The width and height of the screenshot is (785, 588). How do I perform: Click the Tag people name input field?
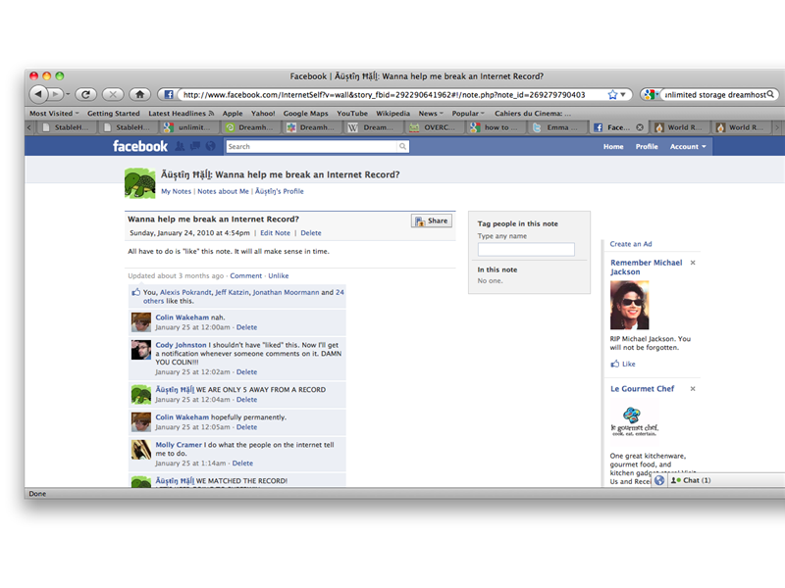click(526, 249)
